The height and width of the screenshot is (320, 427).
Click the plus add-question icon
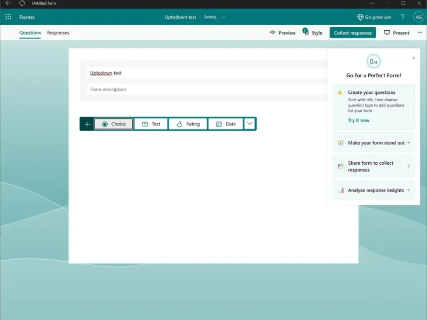coord(87,124)
